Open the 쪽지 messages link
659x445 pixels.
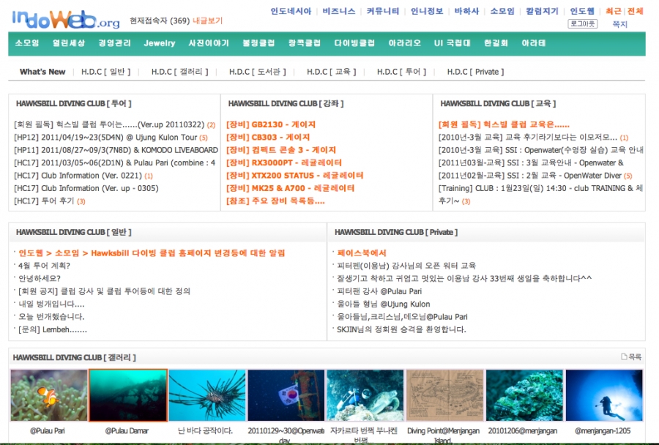(619, 24)
